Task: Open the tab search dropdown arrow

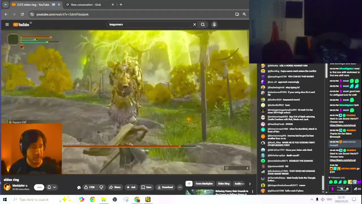Action: coord(5,5)
